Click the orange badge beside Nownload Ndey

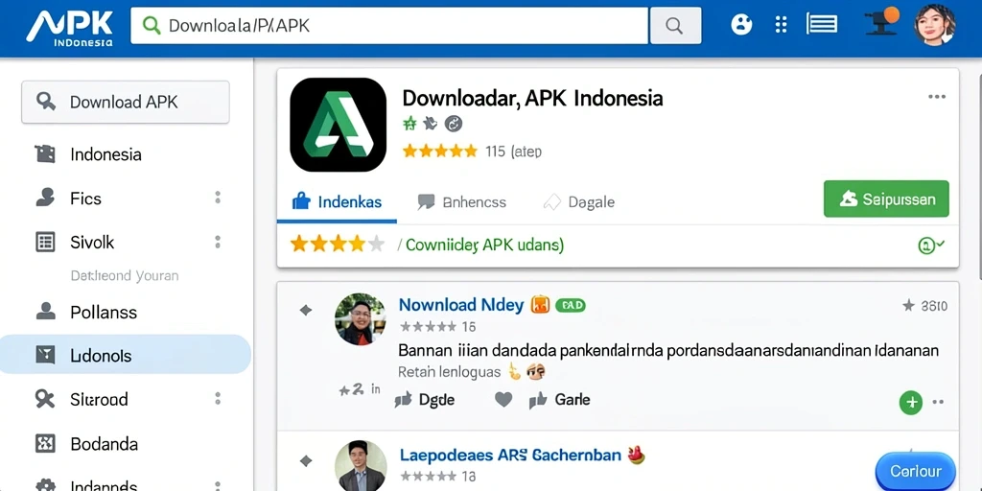[540, 305]
